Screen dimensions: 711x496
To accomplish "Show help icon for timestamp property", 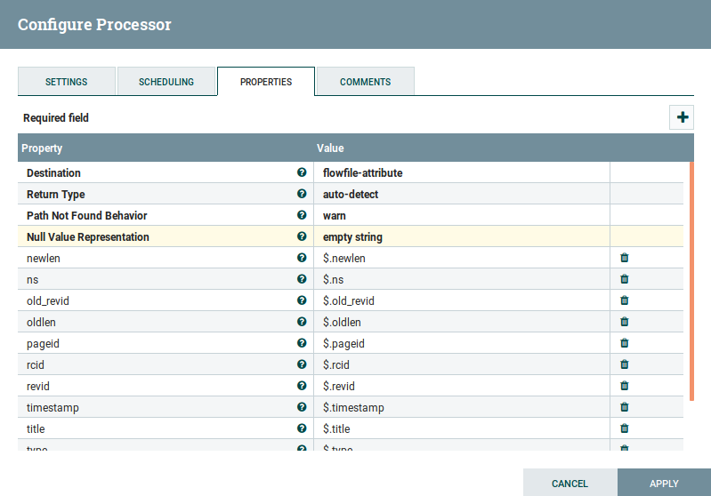I will point(302,407).
